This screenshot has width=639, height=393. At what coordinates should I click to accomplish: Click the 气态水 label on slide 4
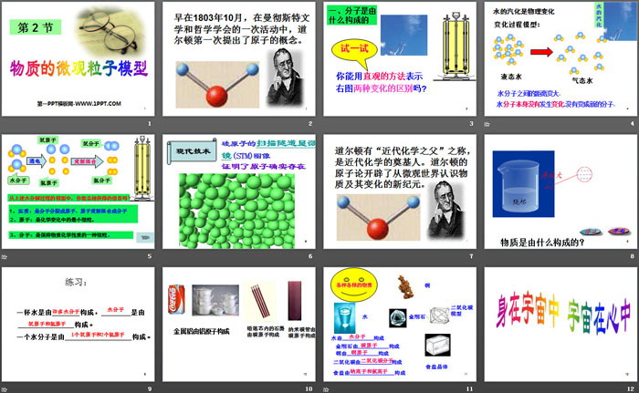tap(582, 80)
